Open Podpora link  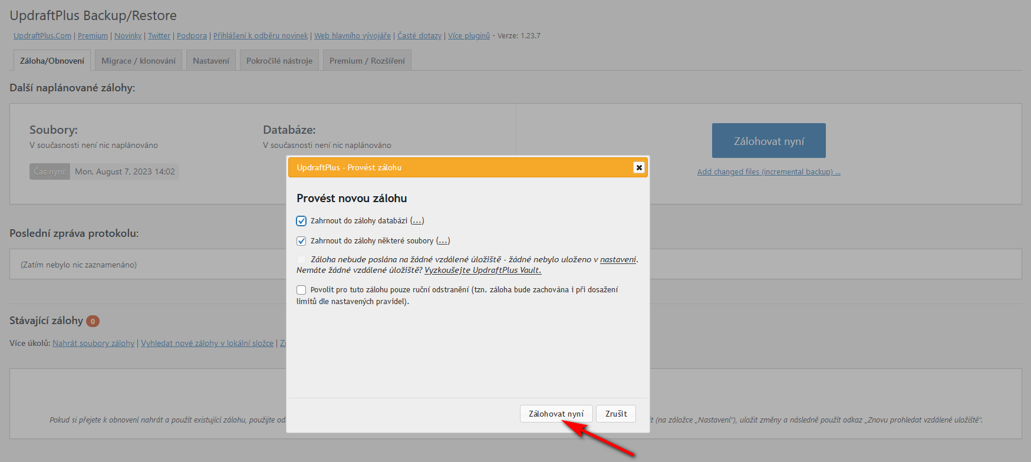192,36
